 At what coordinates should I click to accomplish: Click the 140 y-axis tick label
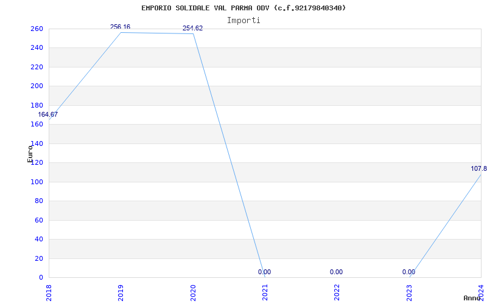[x=37, y=143]
